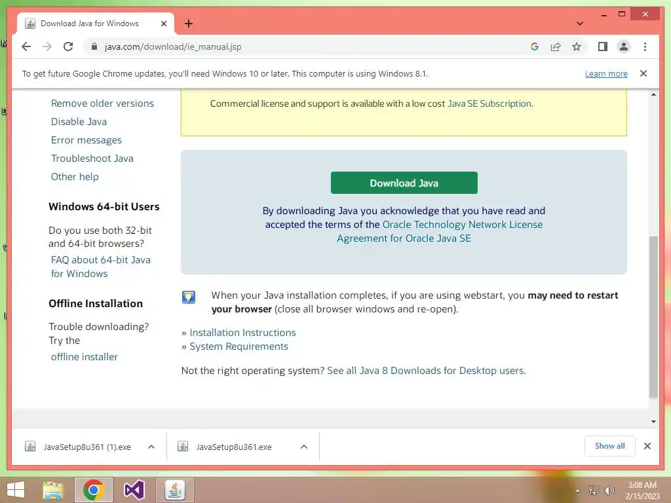
Task: Open See all Java 8 Downloads link
Action: (x=426, y=371)
